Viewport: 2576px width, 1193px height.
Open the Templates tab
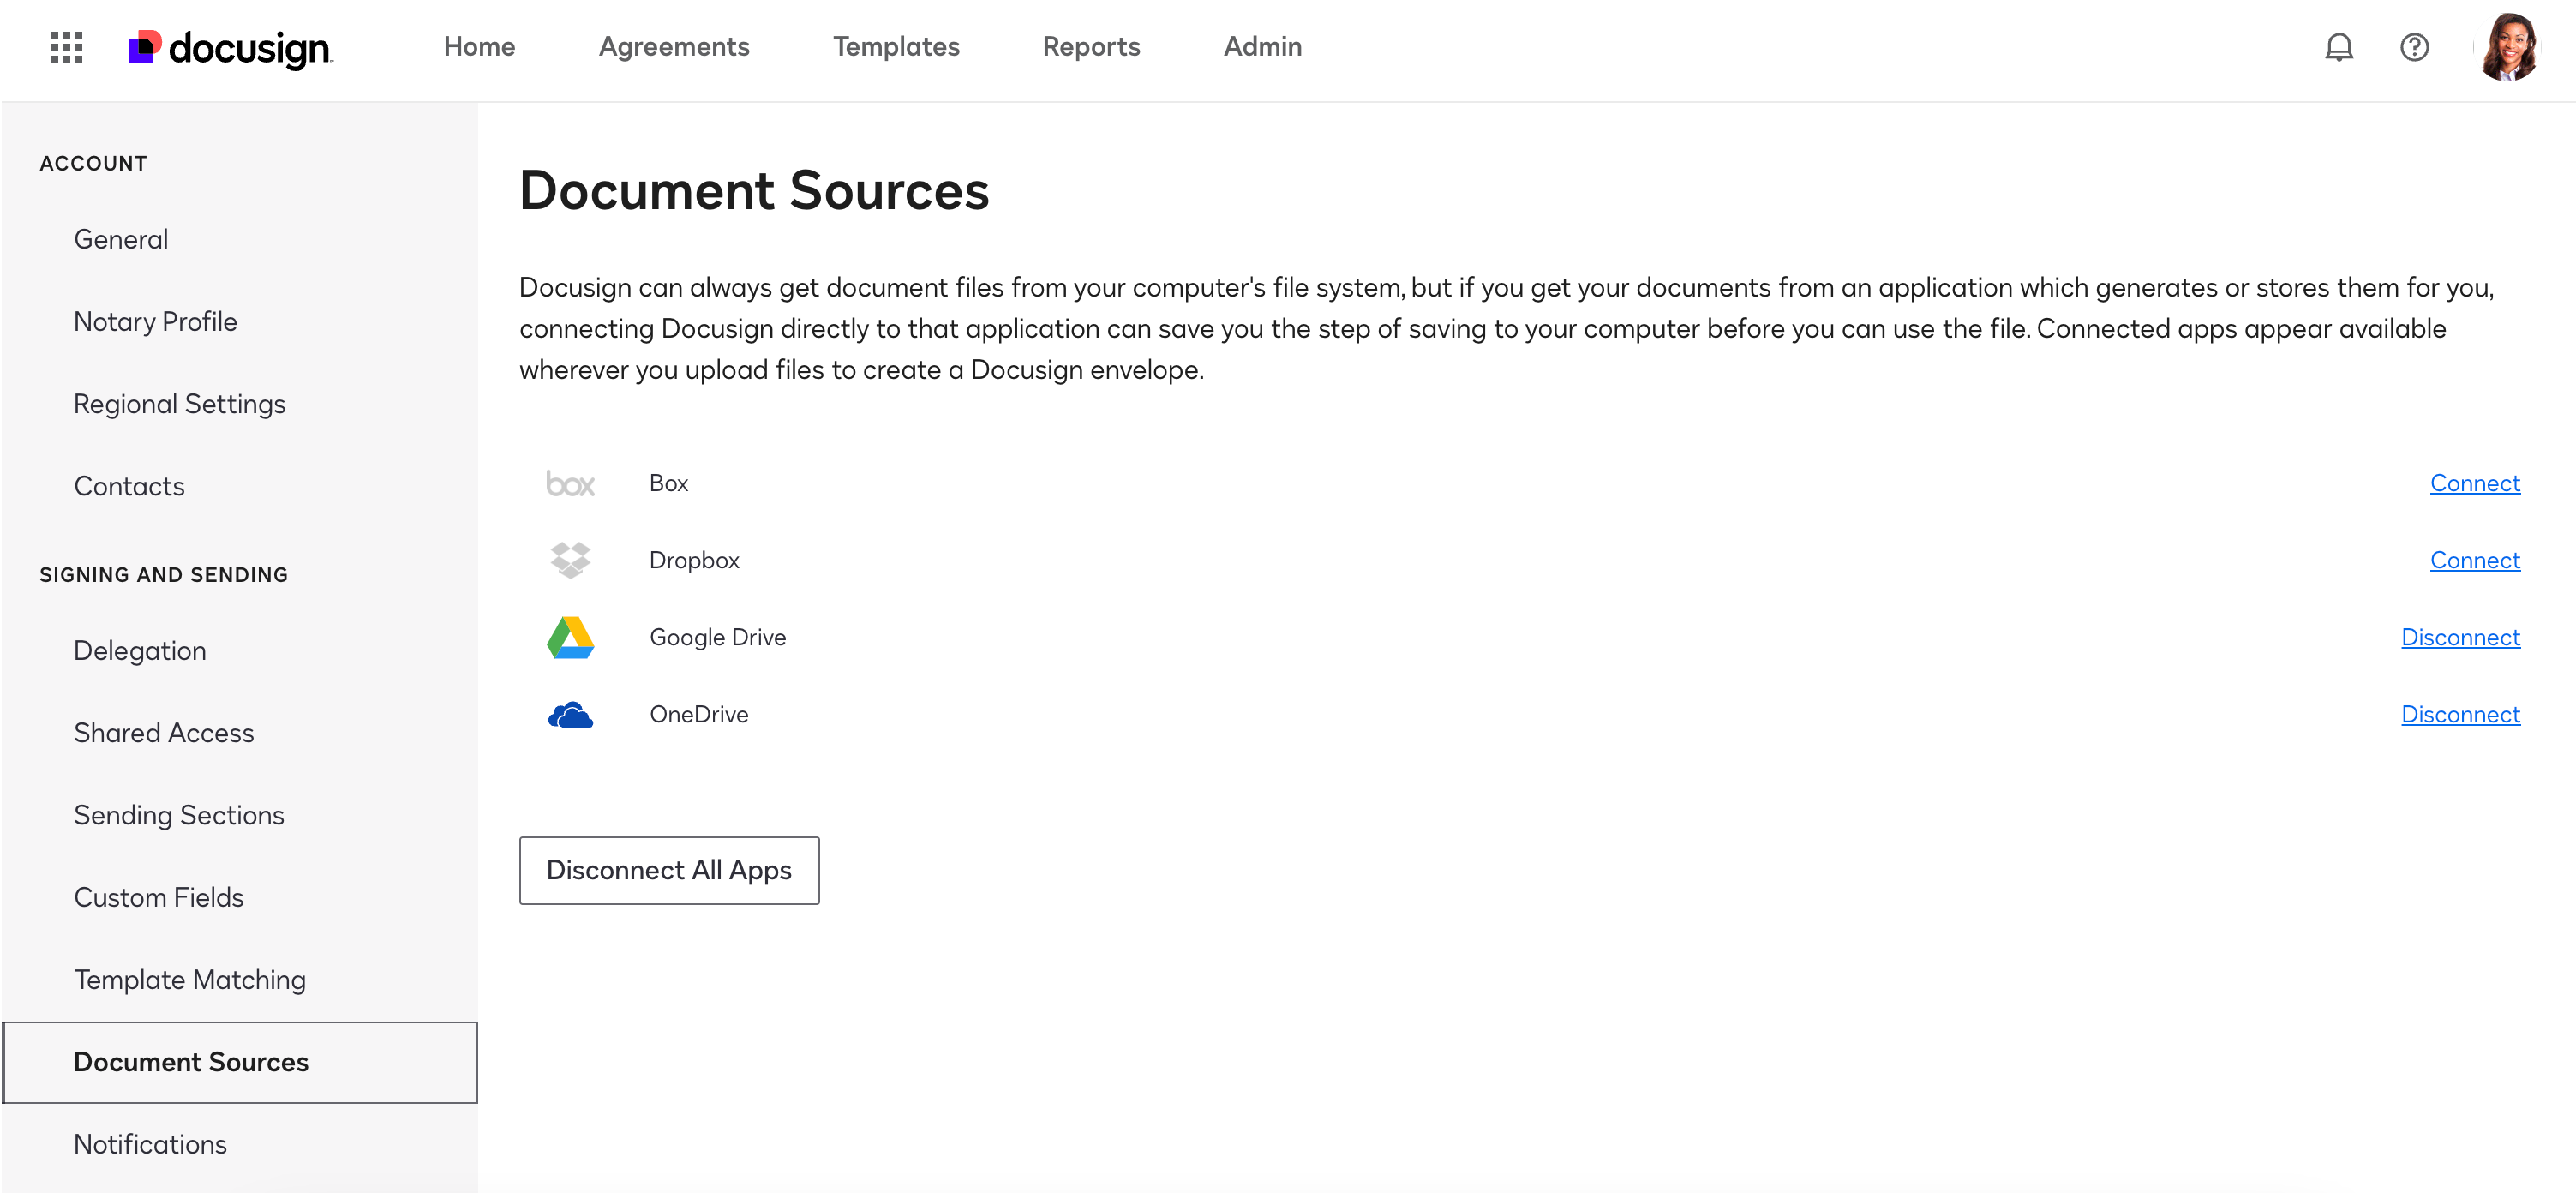coord(896,47)
